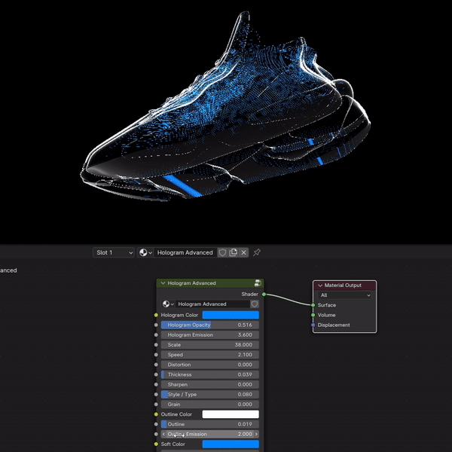Screen dimensions: 452x452
Task: Click the Hologram Opacity slider
Action: (209, 325)
